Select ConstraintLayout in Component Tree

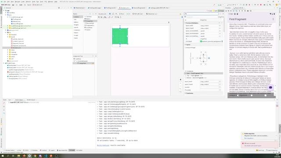(83, 61)
